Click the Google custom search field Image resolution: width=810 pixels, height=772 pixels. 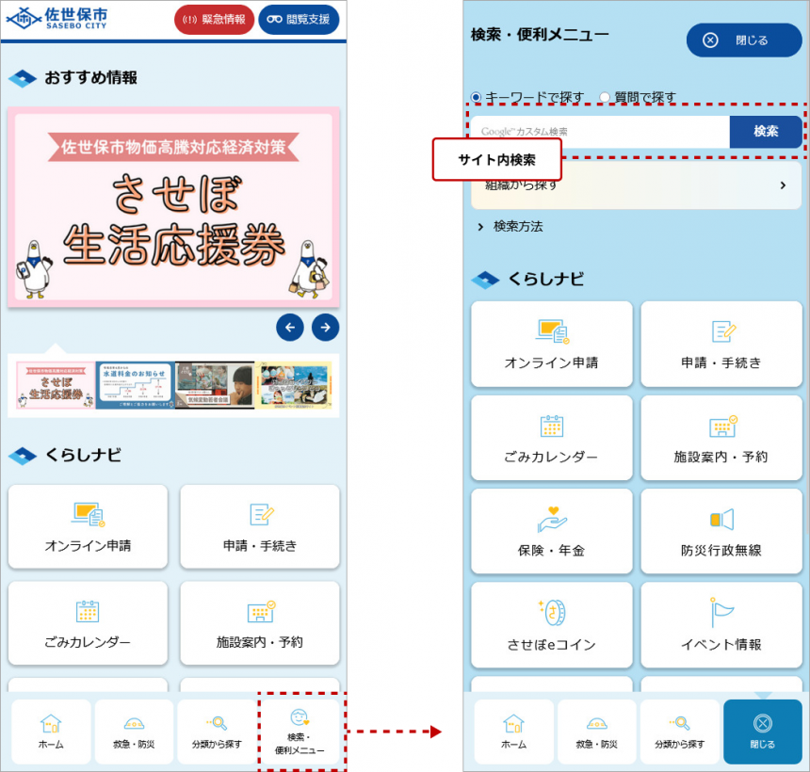(599, 132)
